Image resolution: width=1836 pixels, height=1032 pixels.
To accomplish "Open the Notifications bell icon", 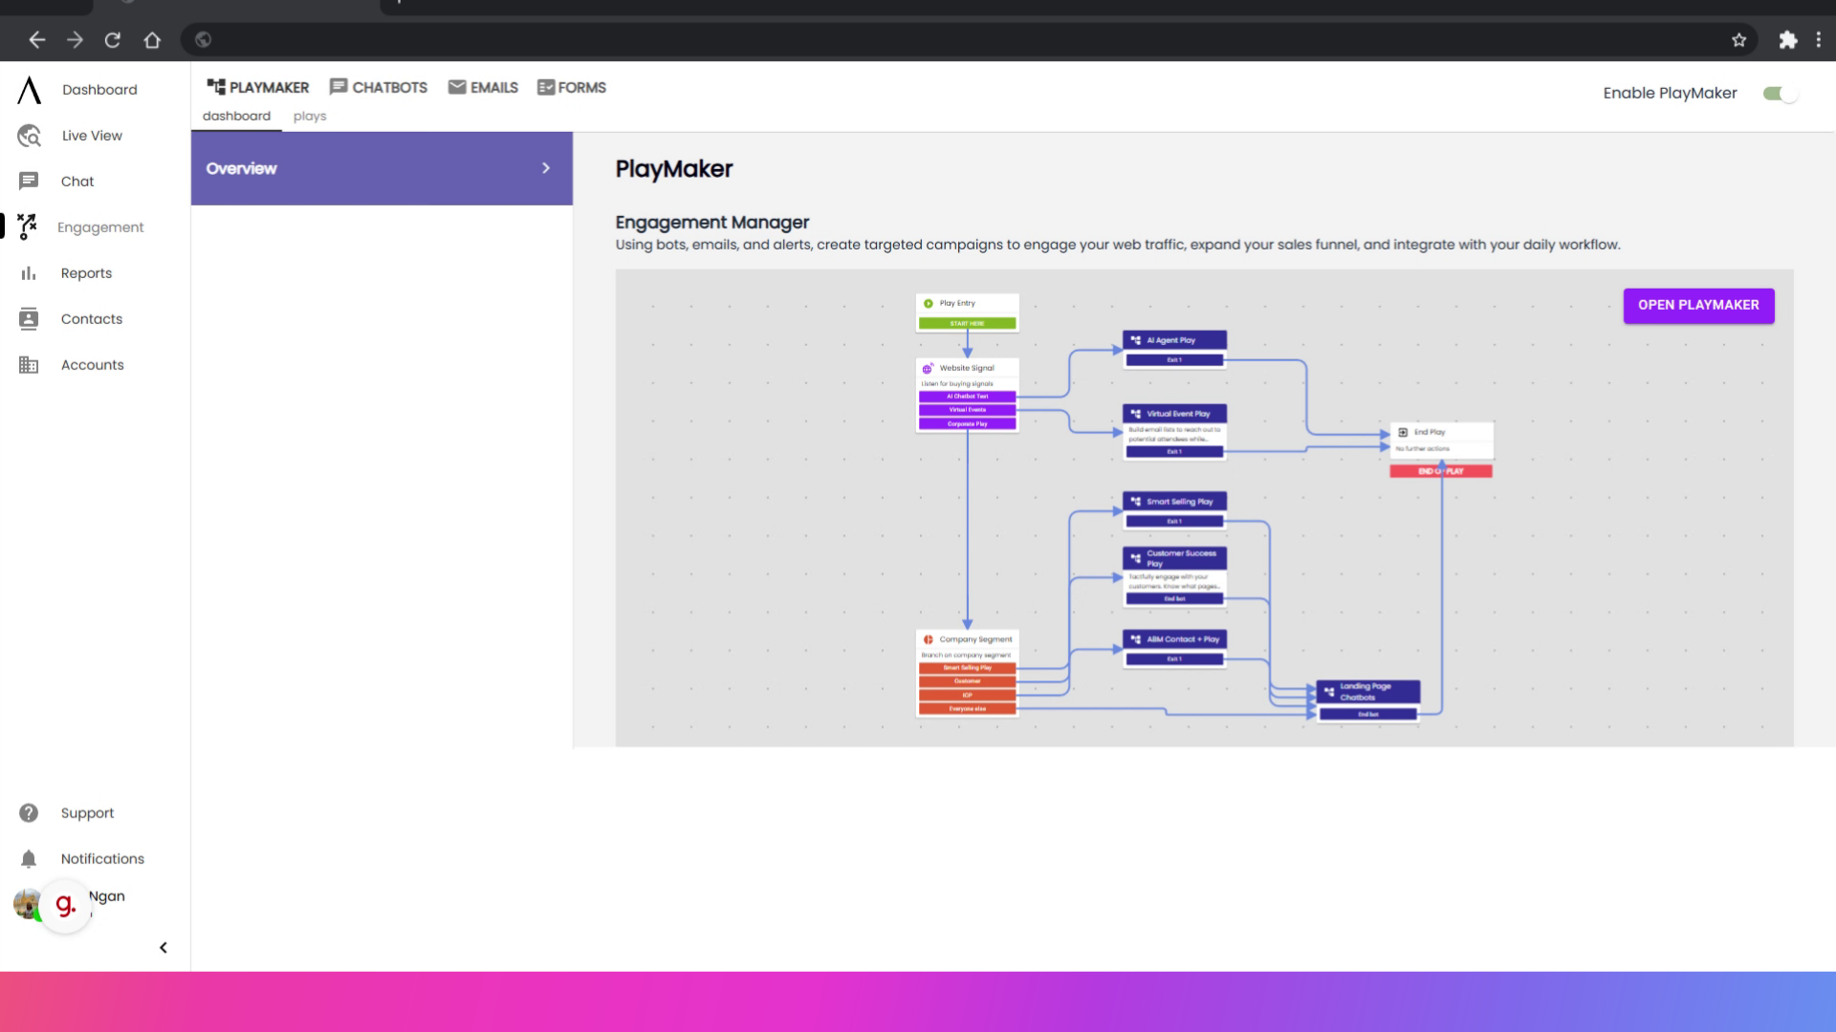I will (29, 859).
